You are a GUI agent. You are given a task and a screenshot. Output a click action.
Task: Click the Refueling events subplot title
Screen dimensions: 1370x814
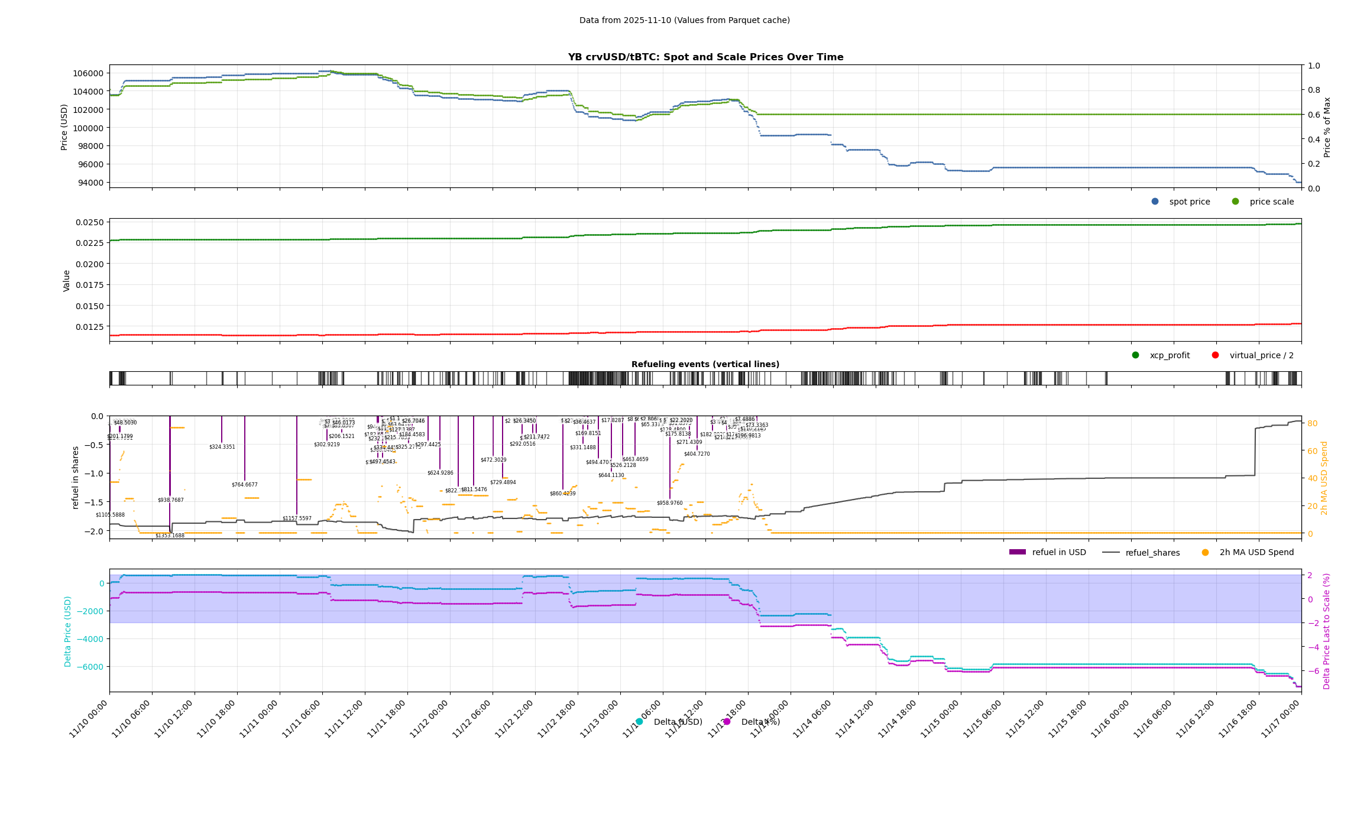coord(705,364)
